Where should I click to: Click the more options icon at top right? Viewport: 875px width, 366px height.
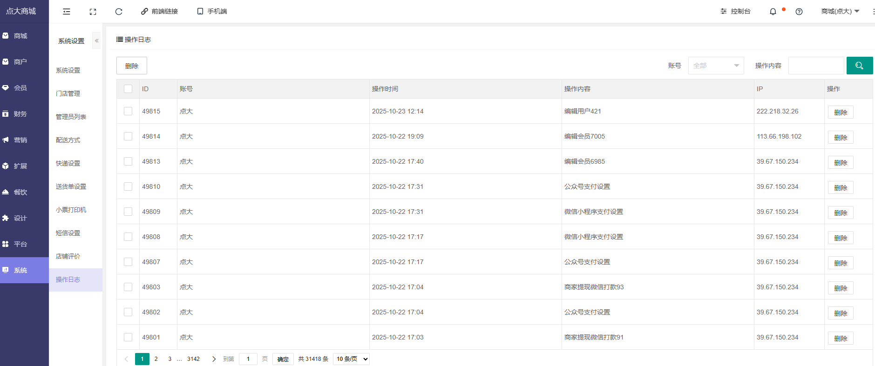pyautogui.click(x=873, y=12)
